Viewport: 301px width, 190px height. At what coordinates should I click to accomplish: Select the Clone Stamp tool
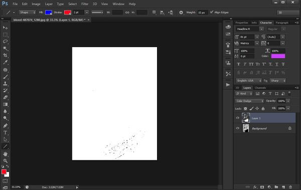pyautogui.click(x=5, y=84)
